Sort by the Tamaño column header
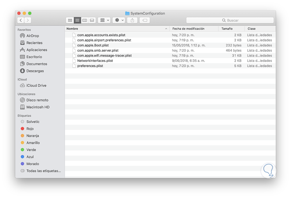The image size is (291, 198). [231, 29]
